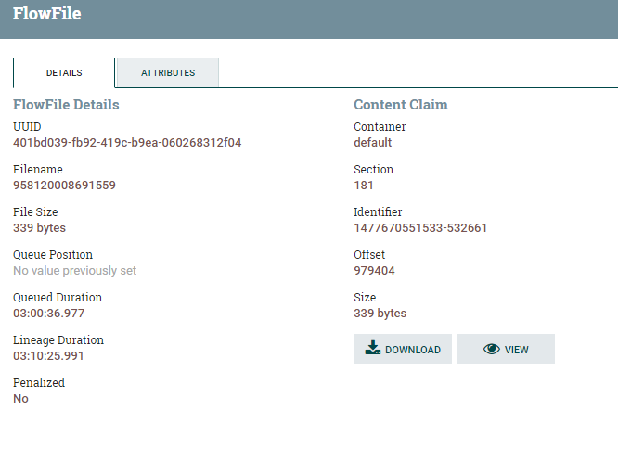Screen dimensions: 618x461
Task: Select lineage duration 03:10:25.991
Action: point(48,356)
